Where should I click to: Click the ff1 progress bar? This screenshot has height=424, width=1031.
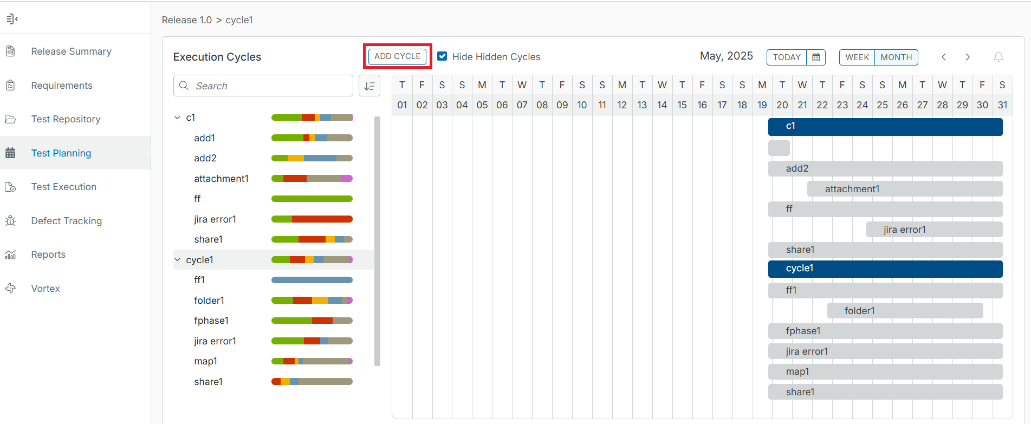tap(312, 280)
